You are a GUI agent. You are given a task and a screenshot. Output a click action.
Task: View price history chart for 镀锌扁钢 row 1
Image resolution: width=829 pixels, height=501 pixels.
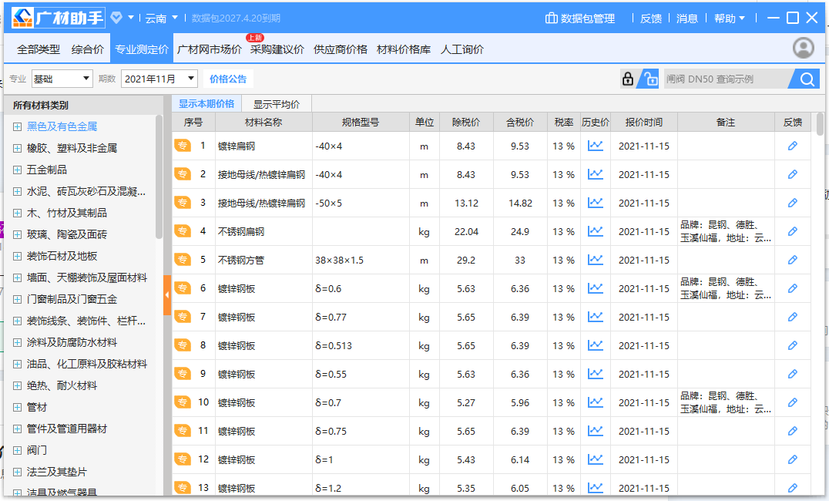[x=596, y=146]
